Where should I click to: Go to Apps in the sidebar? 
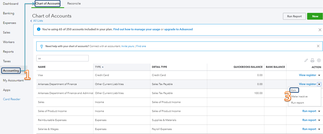[x=6, y=90]
